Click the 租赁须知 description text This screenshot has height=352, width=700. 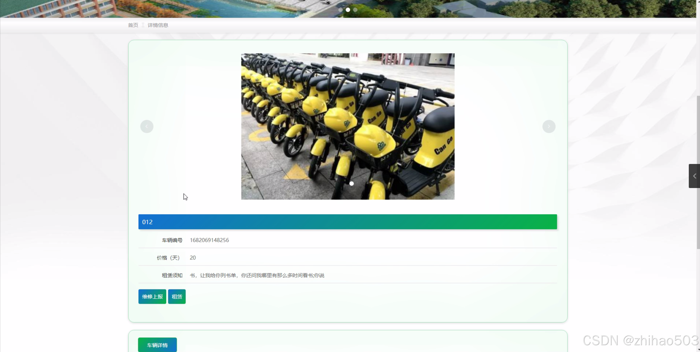(x=257, y=275)
